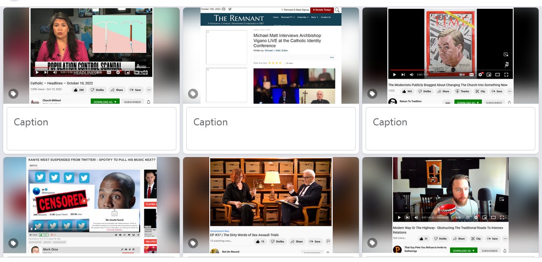Toggle the Subscribed button for Return To Tradition

click(x=494, y=102)
